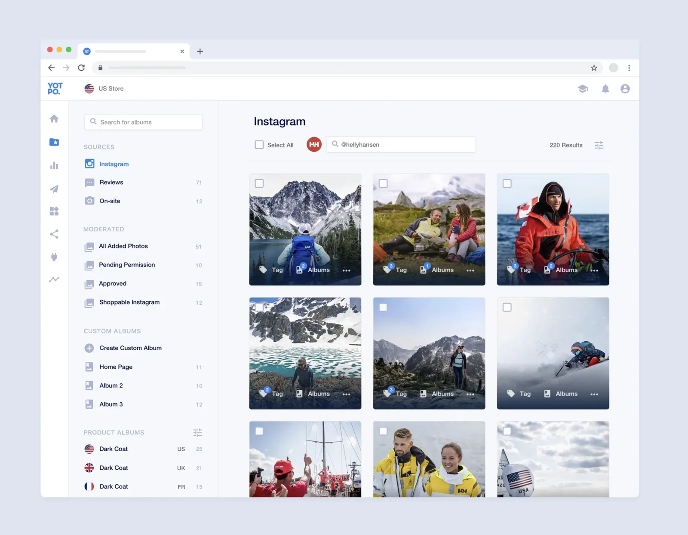This screenshot has width=688, height=535.
Task: Focus the Search for albums field
Action: [x=143, y=122]
